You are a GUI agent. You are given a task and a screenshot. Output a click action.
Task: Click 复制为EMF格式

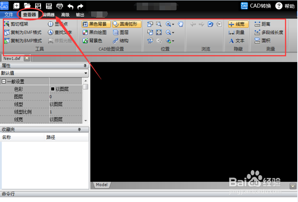23,32
